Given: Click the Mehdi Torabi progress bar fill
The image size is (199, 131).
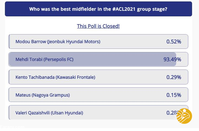Looking at the screenshot, I should coord(92,59).
